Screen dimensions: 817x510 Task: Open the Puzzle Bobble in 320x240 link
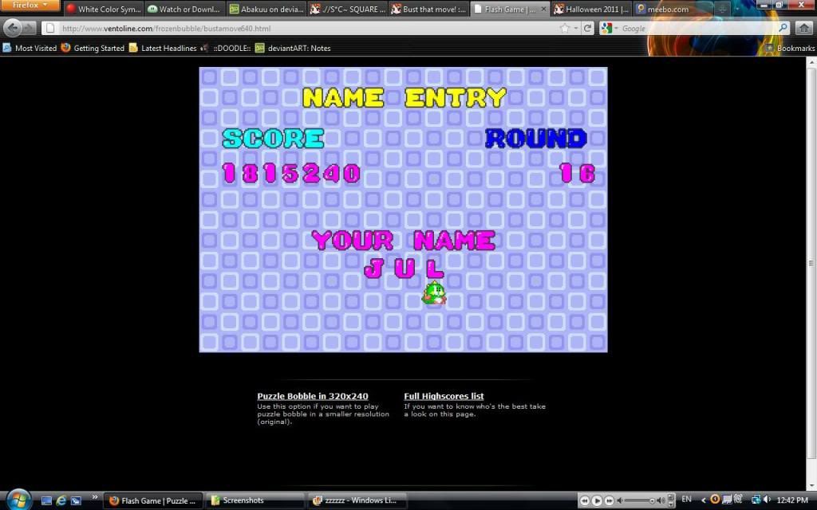[313, 396]
